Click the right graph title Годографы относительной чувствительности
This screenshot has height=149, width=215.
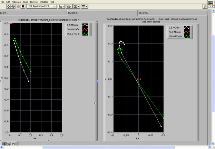coord(151,20)
